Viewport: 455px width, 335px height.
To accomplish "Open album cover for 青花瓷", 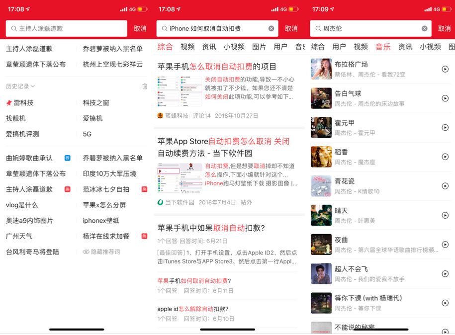I will pos(321,186).
